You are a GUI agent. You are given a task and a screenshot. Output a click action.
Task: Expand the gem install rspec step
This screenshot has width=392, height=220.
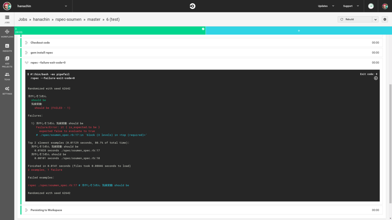[201, 52]
